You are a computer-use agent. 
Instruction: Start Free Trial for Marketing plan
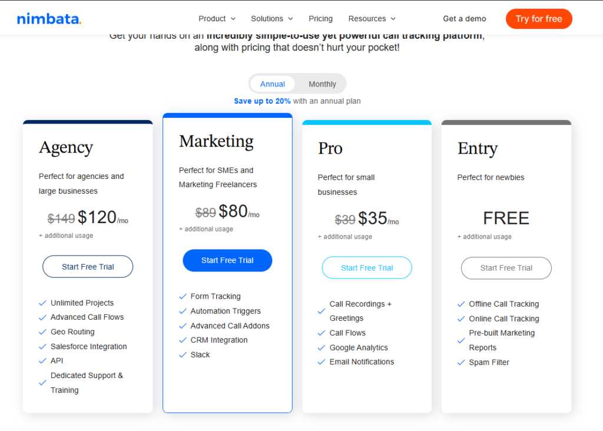click(x=227, y=260)
